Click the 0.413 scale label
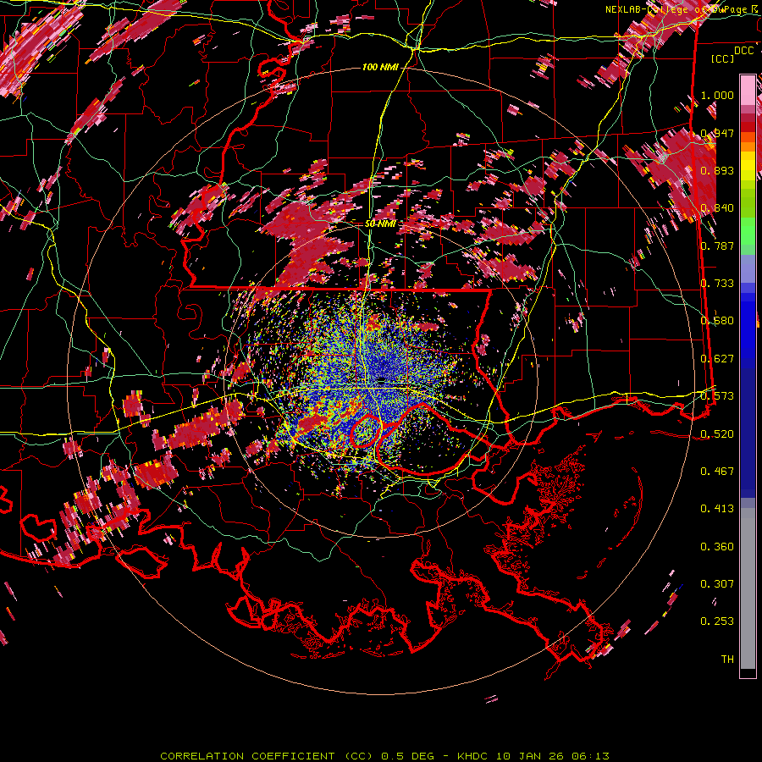762x762 pixels. (717, 509)
